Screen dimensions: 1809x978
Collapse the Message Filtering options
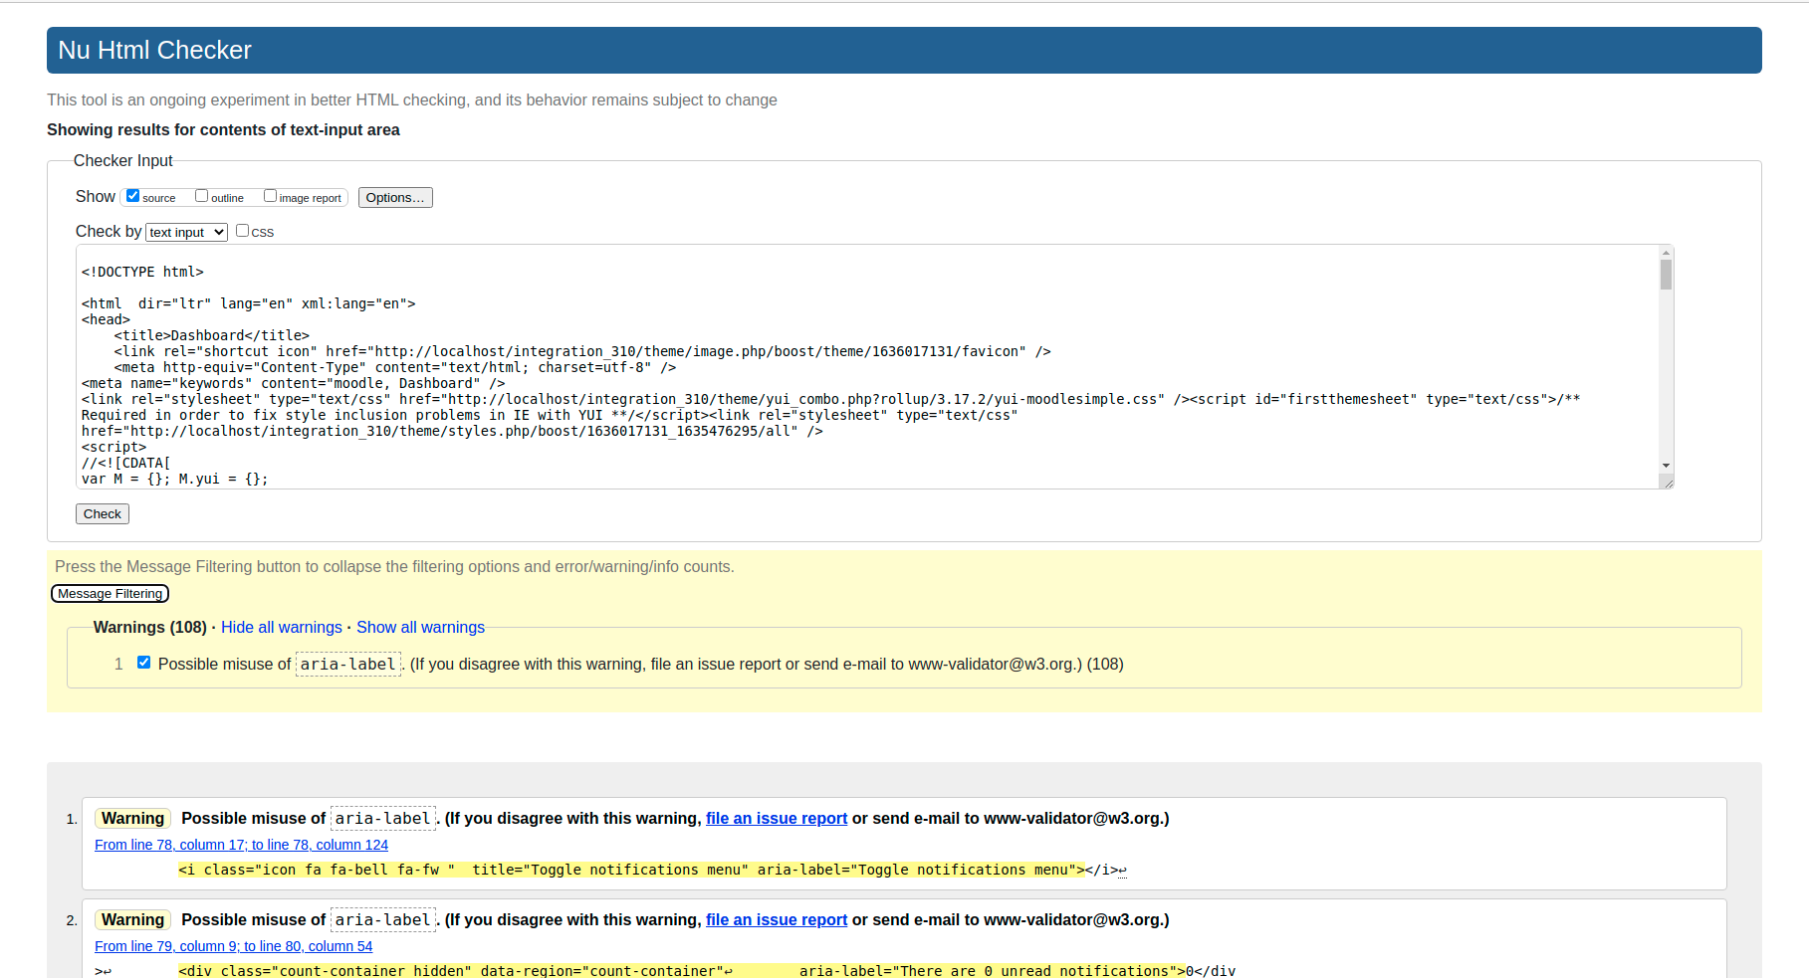(110, 594)
